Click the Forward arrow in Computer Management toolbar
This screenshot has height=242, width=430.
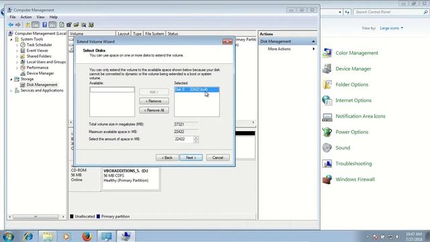(18, 25)
